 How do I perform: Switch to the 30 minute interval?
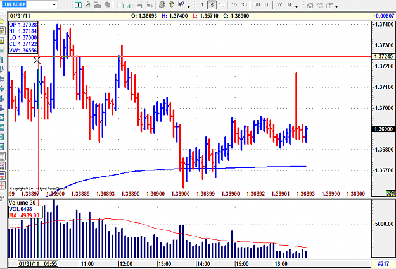(x=244, y=5)
